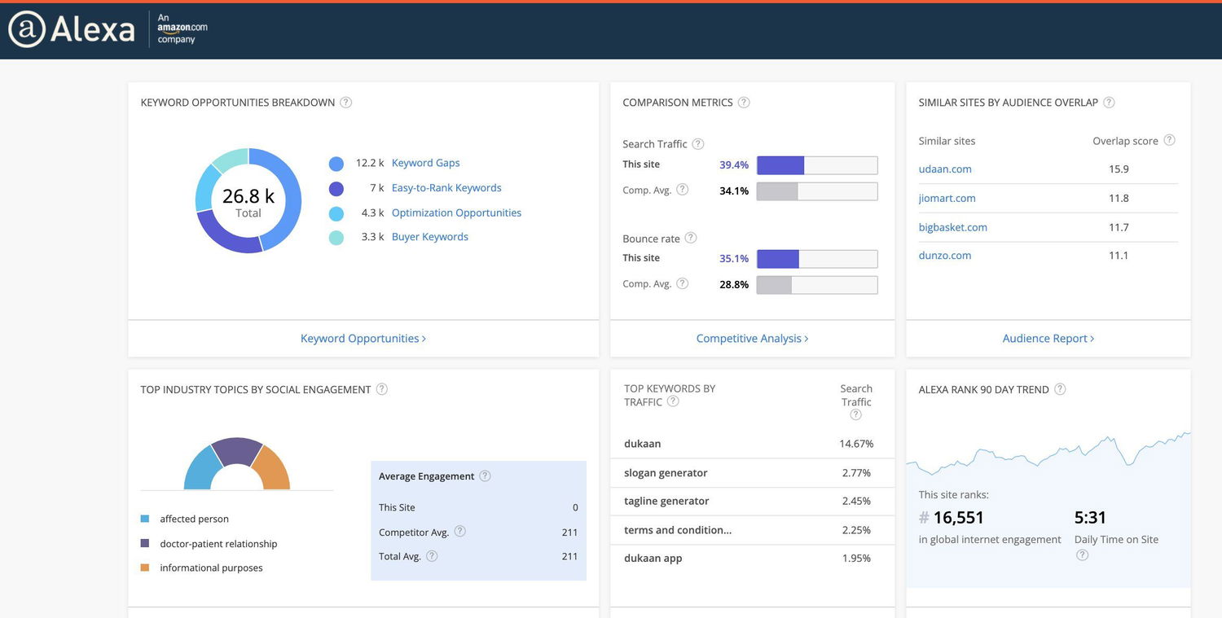Click help icon next to Search Traffic label
This screenshot has height=618, width=1222.
(x=698, y=144)
